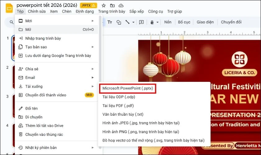Click the move to folder icon beside the title
Screen dimensions: 261x155
[112, 6]
